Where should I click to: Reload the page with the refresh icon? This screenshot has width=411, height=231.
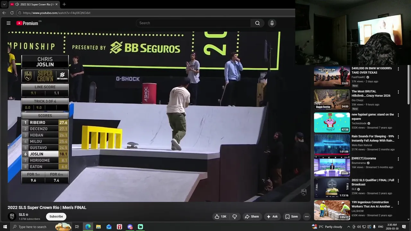click(12, 13)
